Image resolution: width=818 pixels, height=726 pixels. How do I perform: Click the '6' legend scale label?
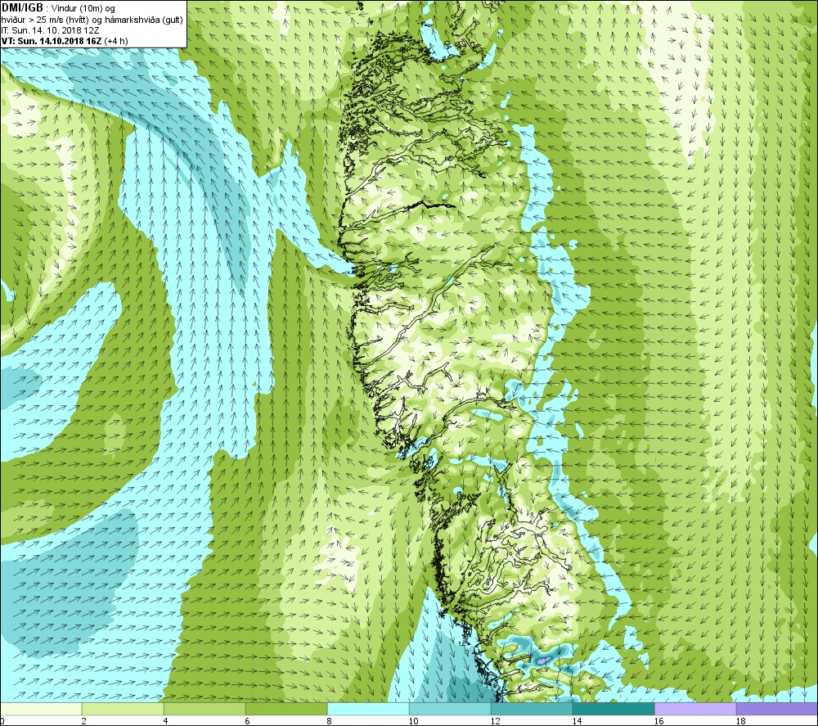(247, 721)
